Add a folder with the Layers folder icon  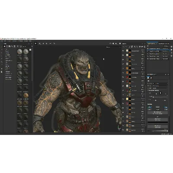[x=142, y=47]
